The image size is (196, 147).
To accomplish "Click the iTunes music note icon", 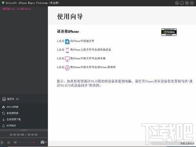I will point(67,68).
